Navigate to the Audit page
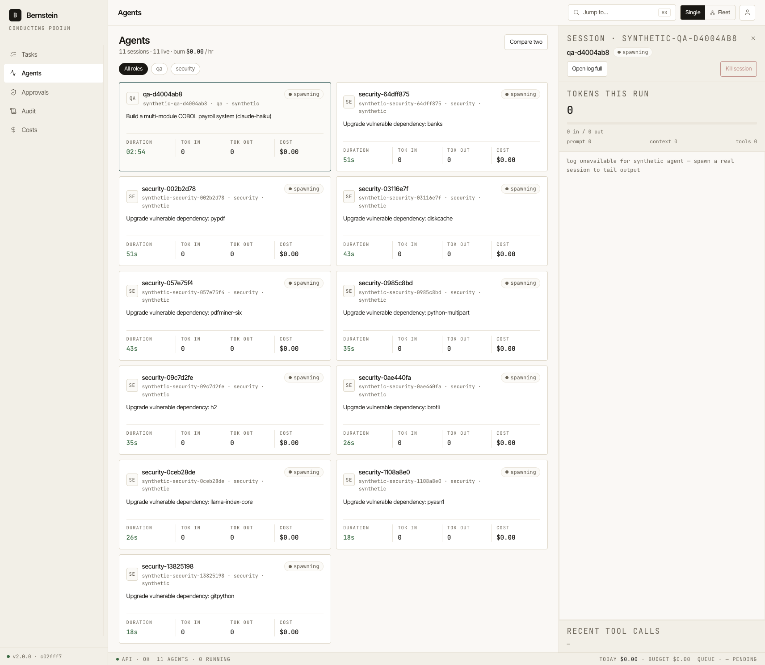This screenshot has height=665, width=765. [x=54, y=111]
